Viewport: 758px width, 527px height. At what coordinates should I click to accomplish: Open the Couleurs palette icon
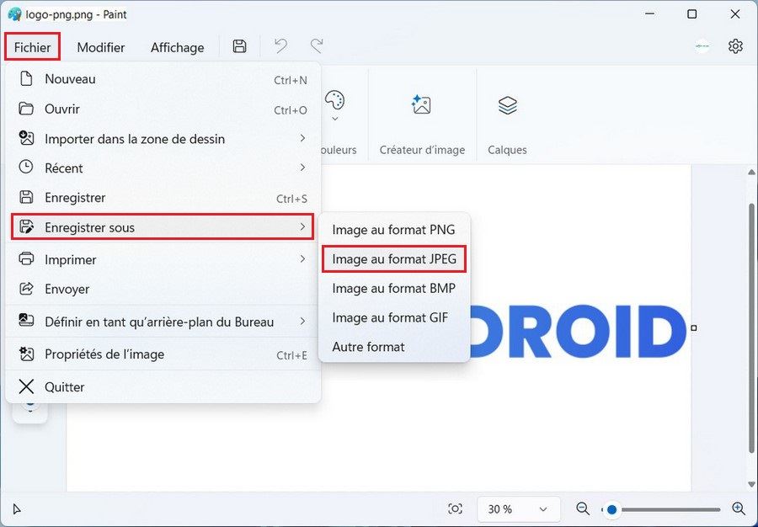336,105
